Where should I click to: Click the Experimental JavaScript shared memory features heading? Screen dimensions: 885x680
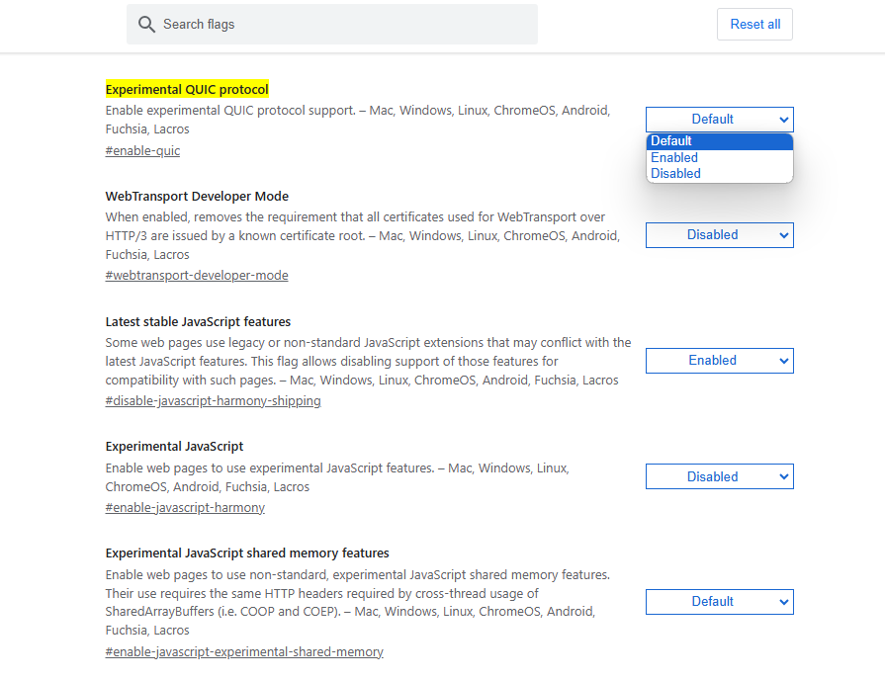(x=247, y=553)
